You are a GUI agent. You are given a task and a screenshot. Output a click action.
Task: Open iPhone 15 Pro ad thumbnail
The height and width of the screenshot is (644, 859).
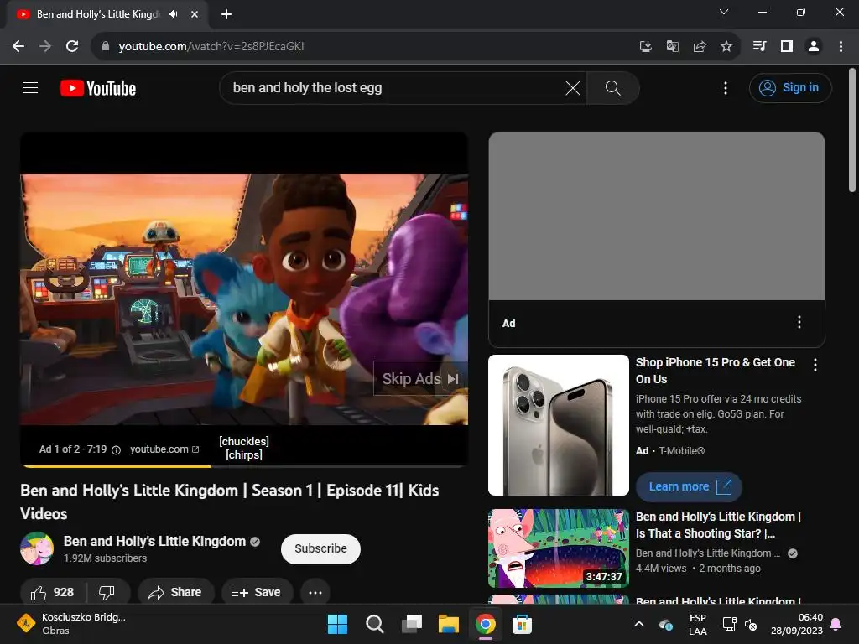coord(558,425)
